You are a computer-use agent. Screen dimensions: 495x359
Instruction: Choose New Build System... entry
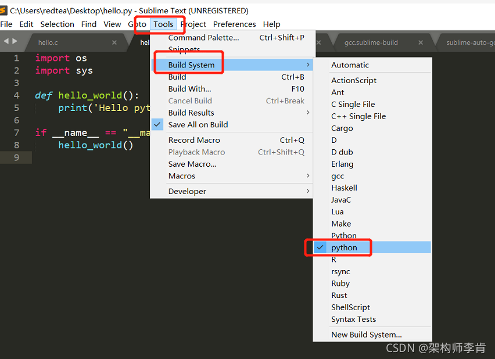click(372, 335)
